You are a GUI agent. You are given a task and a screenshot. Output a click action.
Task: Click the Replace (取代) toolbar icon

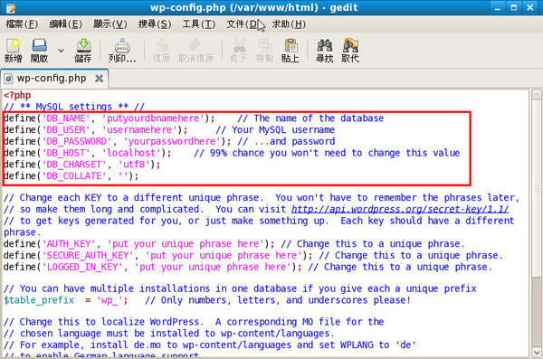[x=350, y=51]
